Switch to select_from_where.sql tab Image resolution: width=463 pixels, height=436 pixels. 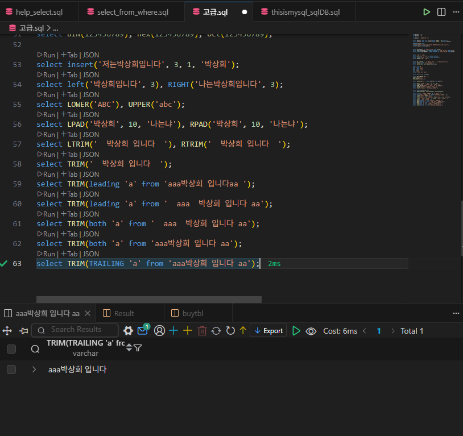(x=132, y=12)
